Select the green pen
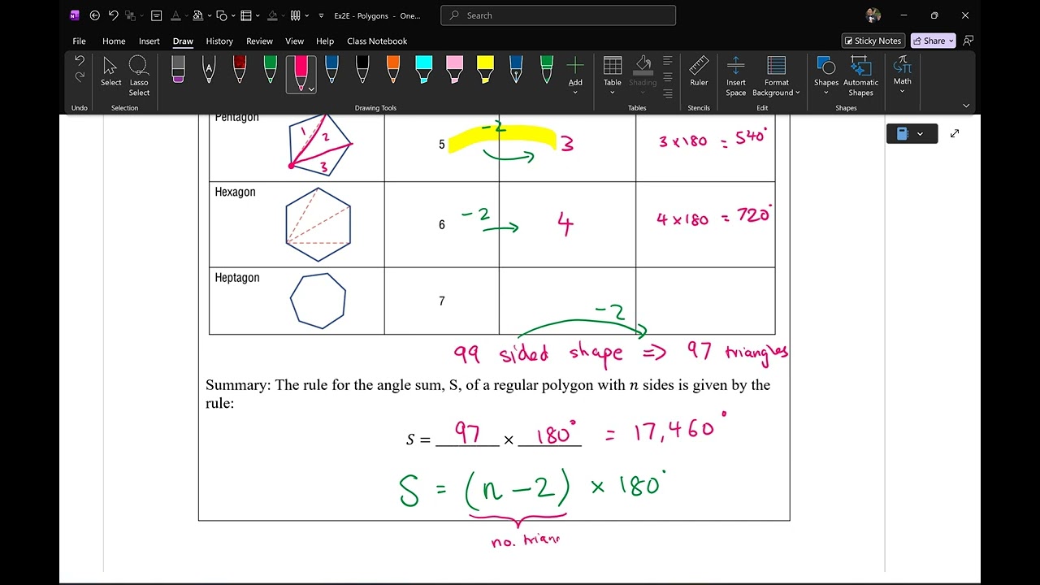 point(271,69)
